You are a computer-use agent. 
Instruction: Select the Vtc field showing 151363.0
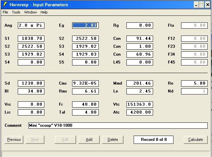140,104
